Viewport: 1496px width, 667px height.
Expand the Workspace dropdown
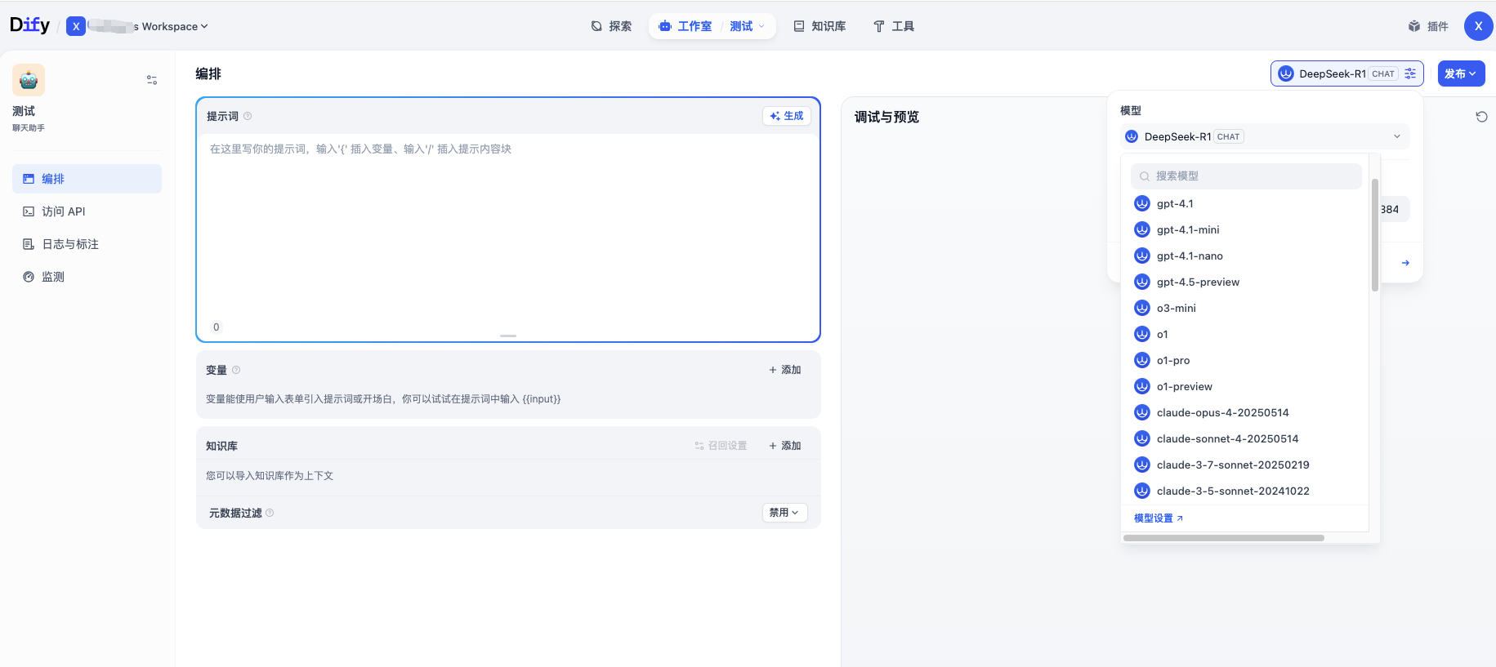(175, 26)
